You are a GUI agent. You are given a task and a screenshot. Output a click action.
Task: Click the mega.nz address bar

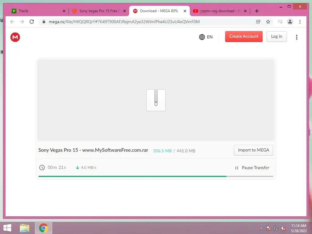pos(124,22)
